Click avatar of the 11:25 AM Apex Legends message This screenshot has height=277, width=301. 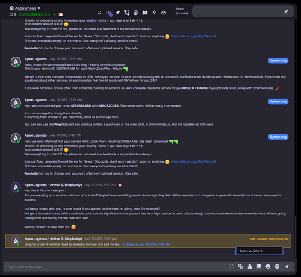coord(16,62)
